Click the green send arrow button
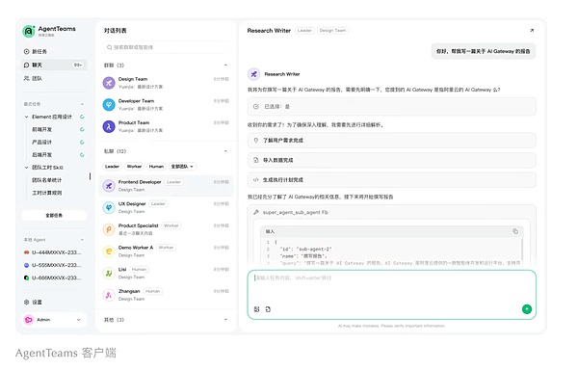 pyautogui.click(x=527, y=309)
